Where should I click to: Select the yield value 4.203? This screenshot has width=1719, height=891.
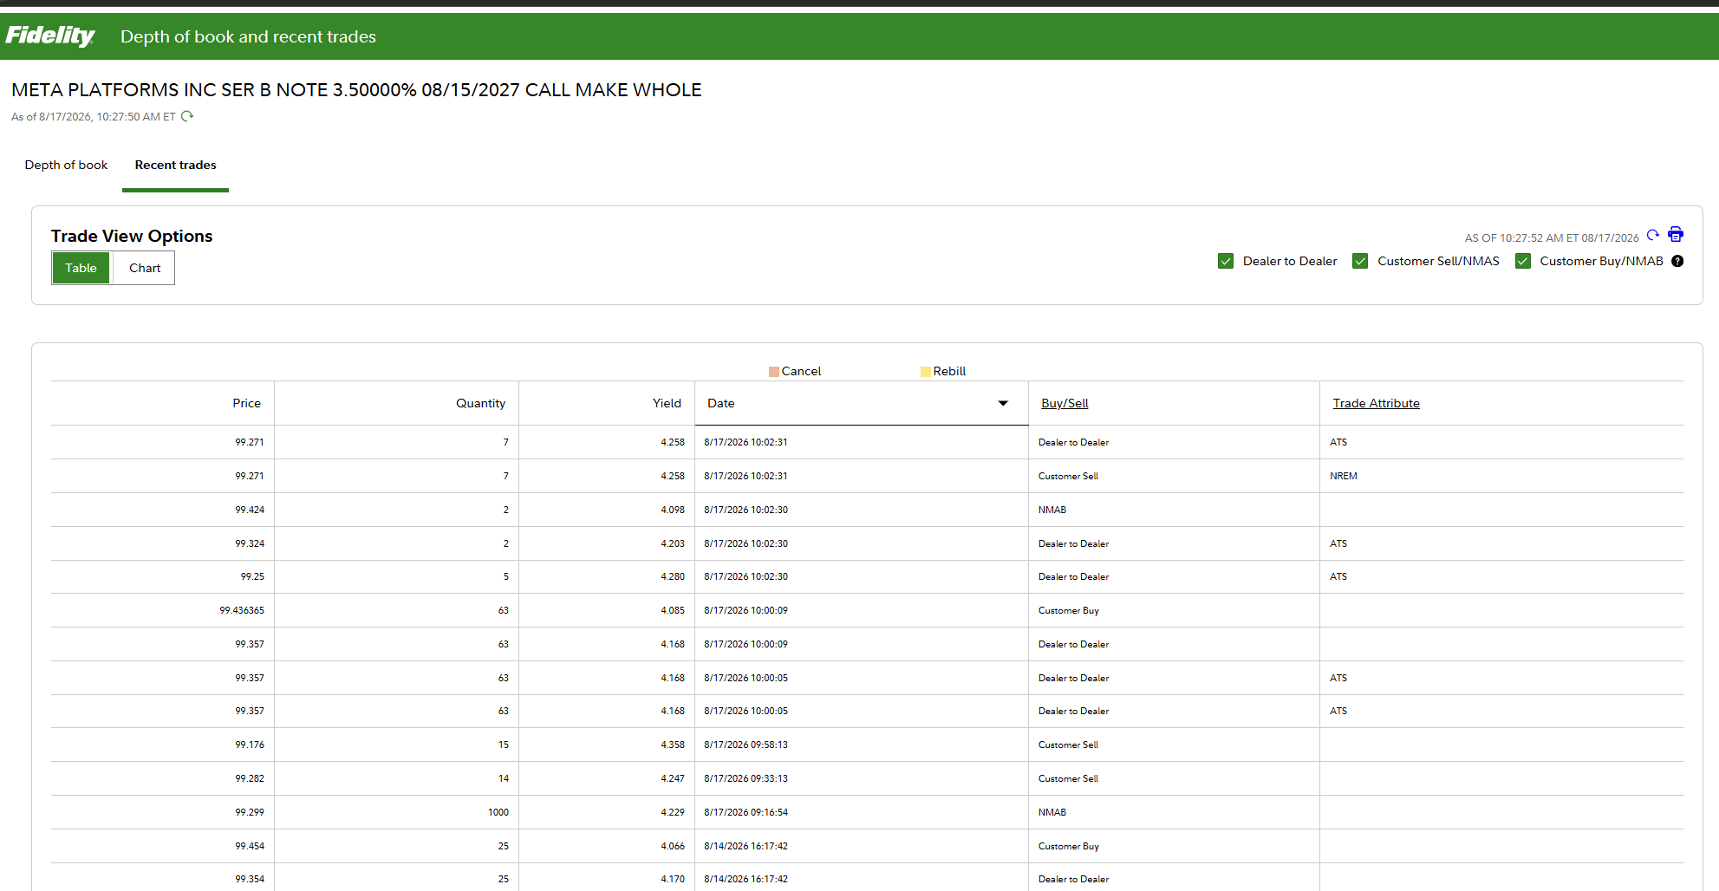click(673, 543)
